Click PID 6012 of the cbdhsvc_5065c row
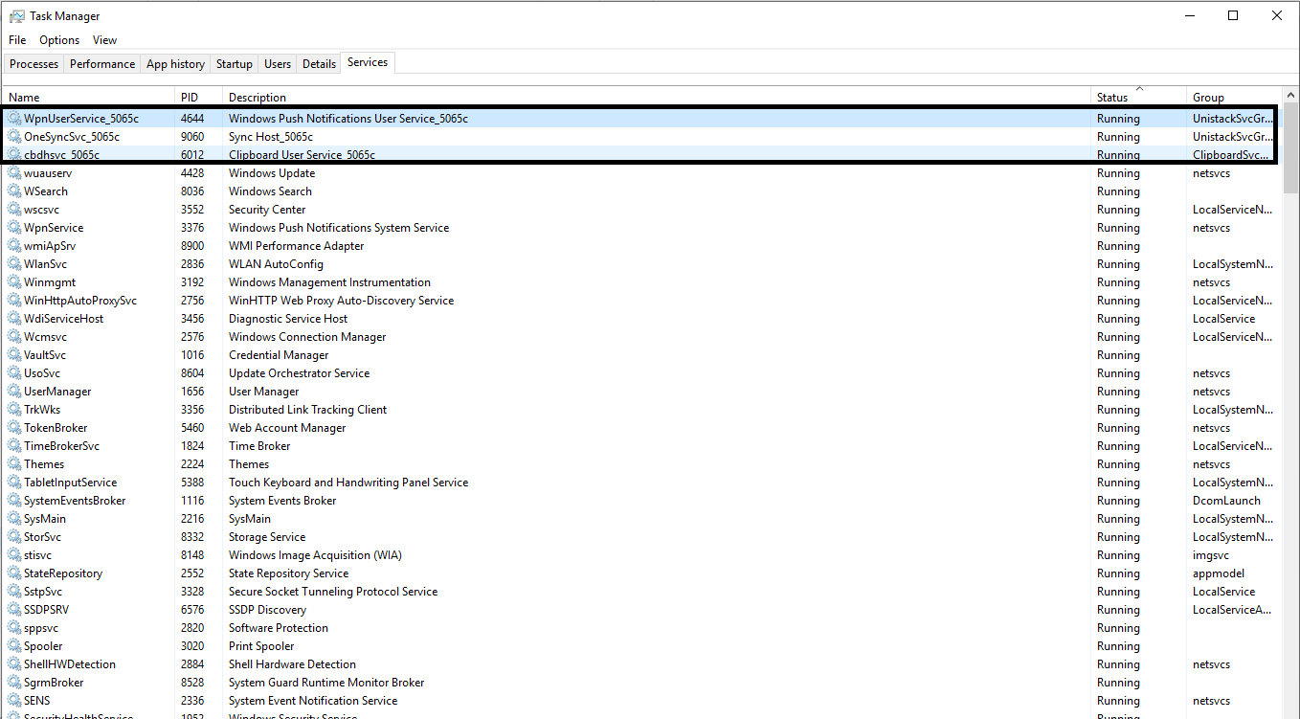Screen dimensions: 1300x719 [192, 155]
